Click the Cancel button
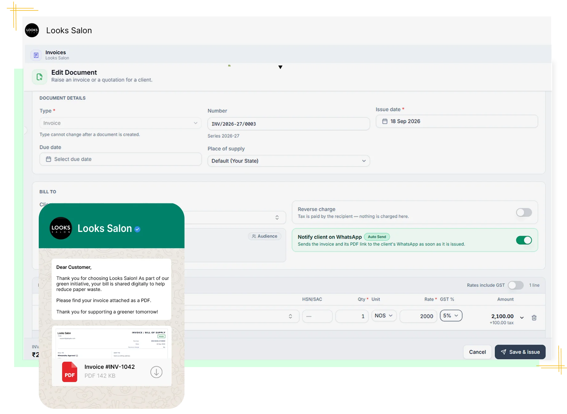 (477, 352)
